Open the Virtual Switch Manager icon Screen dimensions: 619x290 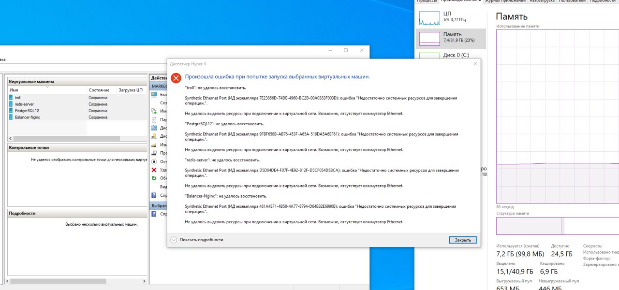pyautogui.click(x=154, y=128)
